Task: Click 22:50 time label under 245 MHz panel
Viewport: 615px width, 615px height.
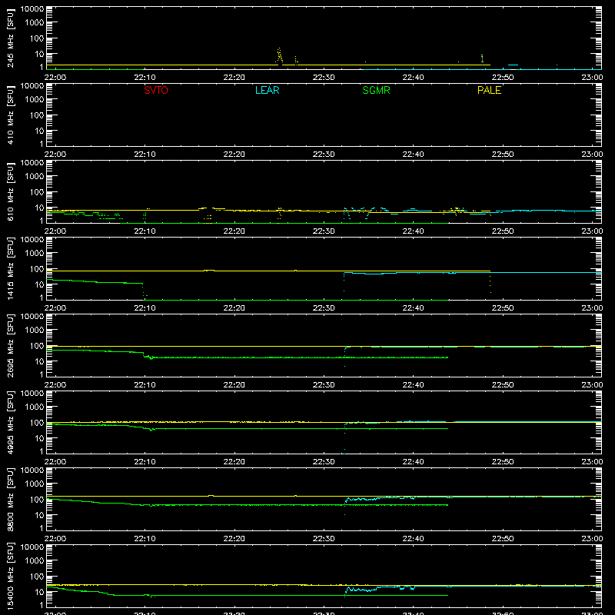Action: (503, 78)
